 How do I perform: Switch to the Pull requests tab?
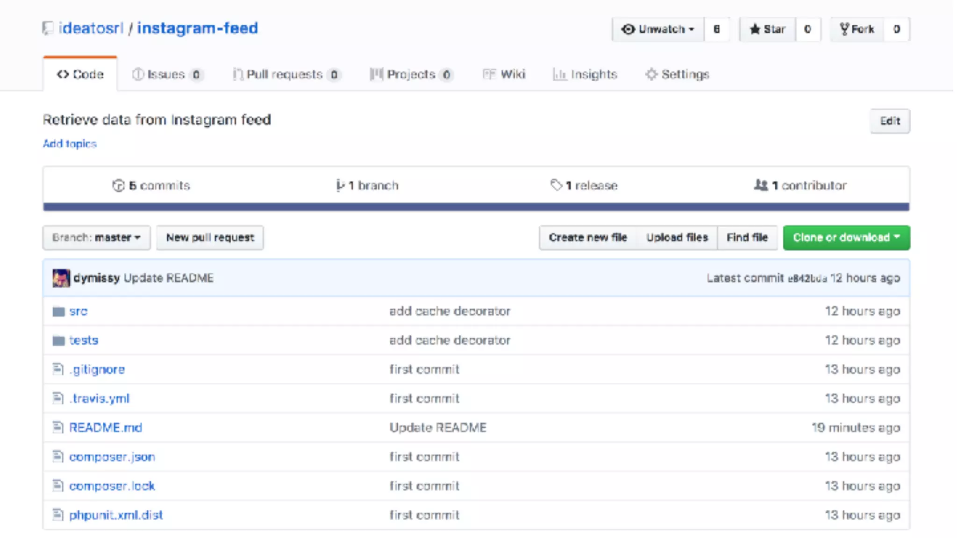click(x=286, y=74)
